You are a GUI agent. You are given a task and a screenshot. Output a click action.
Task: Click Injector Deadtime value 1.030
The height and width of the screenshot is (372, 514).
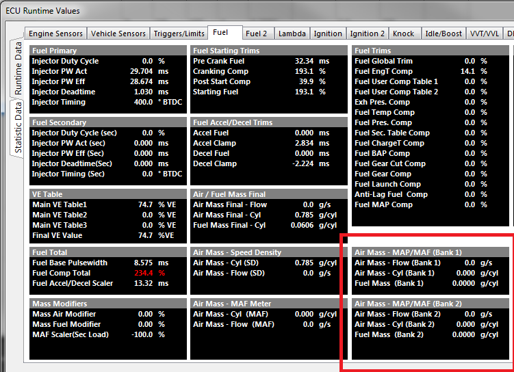click(143, 92)
